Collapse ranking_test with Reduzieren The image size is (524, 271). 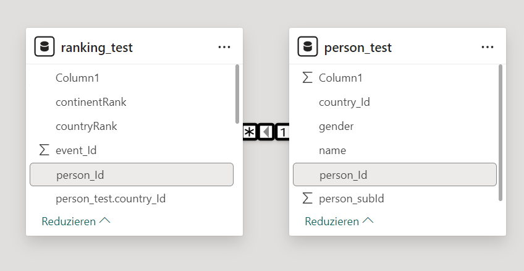[75, 221]
